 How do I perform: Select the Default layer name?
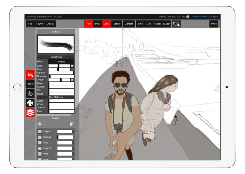(x=47, y=137)
